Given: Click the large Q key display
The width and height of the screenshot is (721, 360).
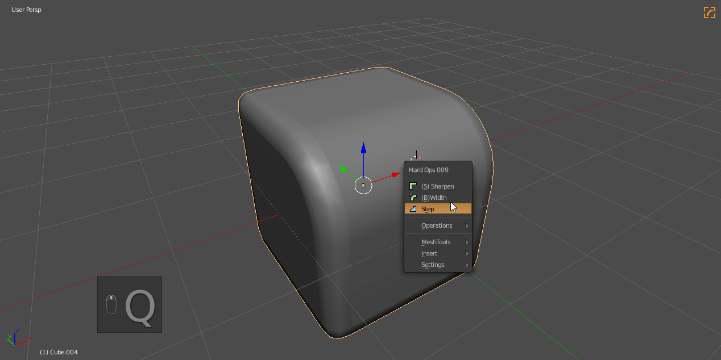Looking at the screenshot, I should point(140,308).
